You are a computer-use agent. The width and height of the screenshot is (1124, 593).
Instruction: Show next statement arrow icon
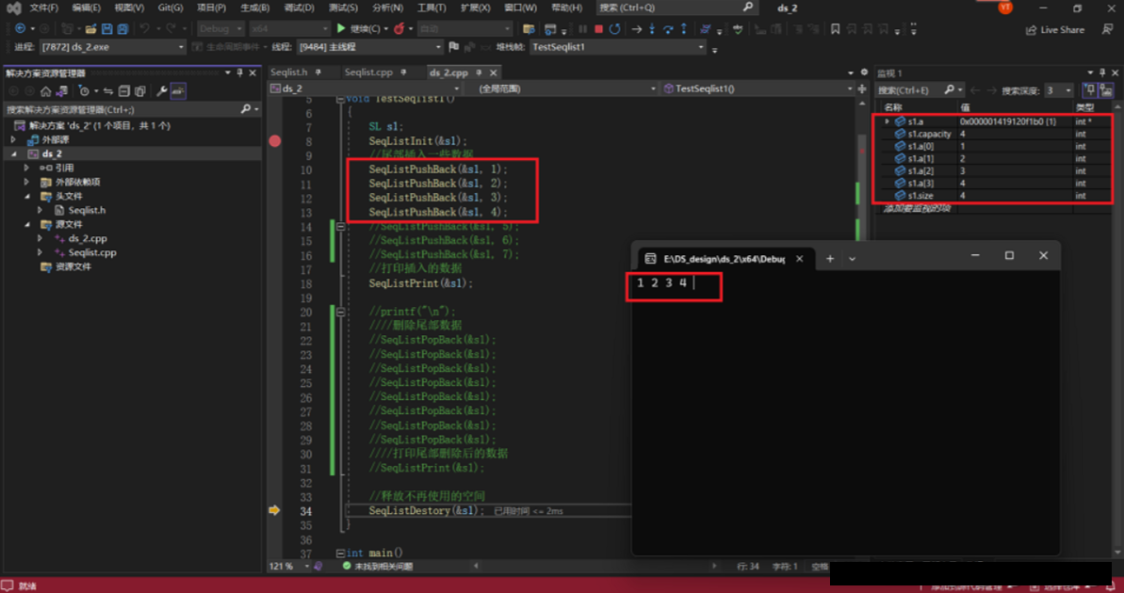[x=636, y=28]
